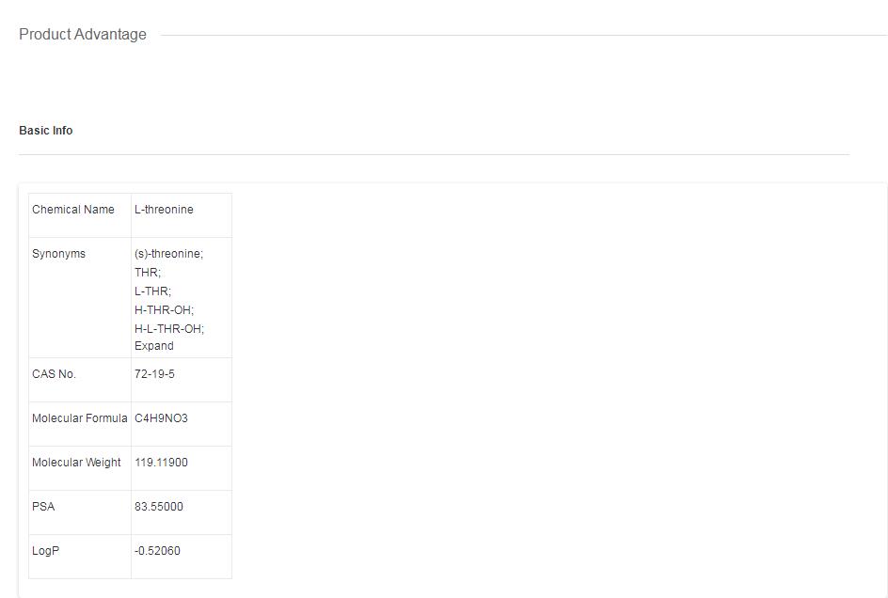Screen dimensions: 888x598
Task: Select the Molecular Weight label
Action: coord(76,463)
